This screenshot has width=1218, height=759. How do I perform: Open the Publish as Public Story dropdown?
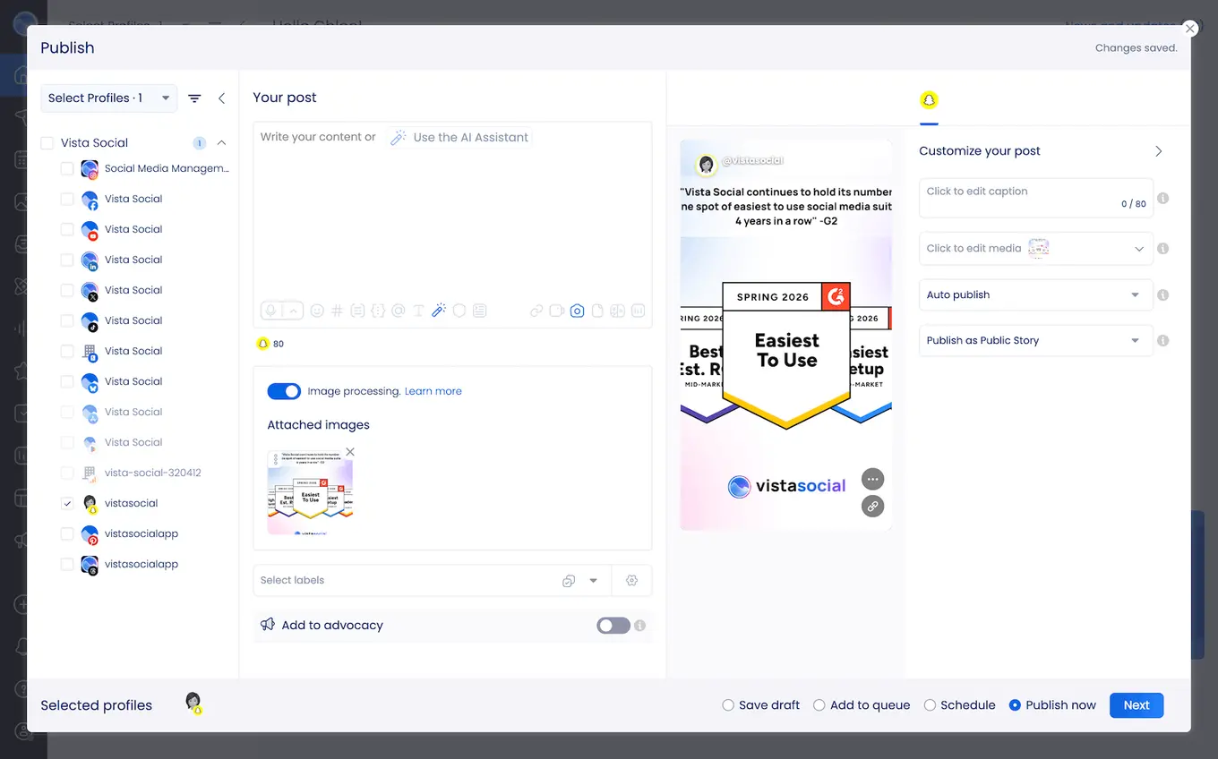(1034, 340)
